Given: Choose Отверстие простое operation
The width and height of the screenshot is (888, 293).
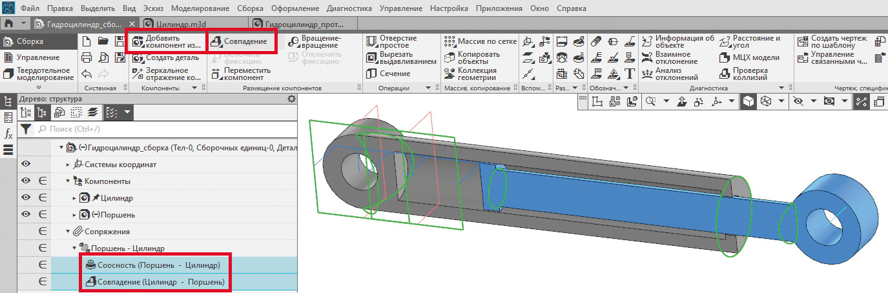Looking at the screenshot, I should click(391, 42).
